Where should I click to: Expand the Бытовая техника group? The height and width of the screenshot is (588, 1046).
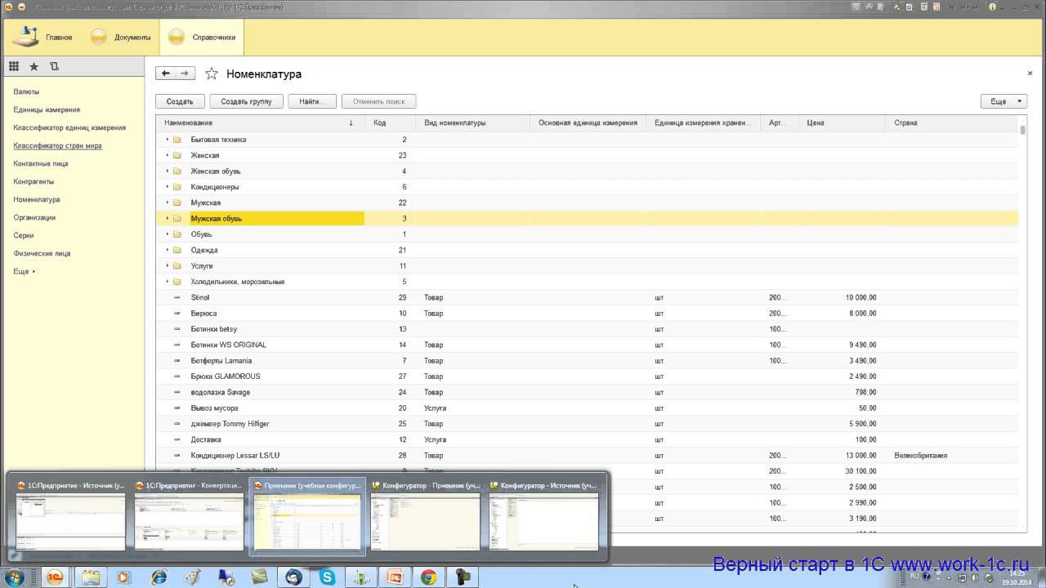168,140
